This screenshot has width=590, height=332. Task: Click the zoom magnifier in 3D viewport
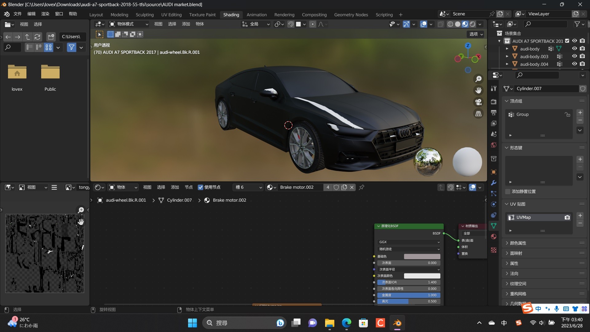(478, 79)
